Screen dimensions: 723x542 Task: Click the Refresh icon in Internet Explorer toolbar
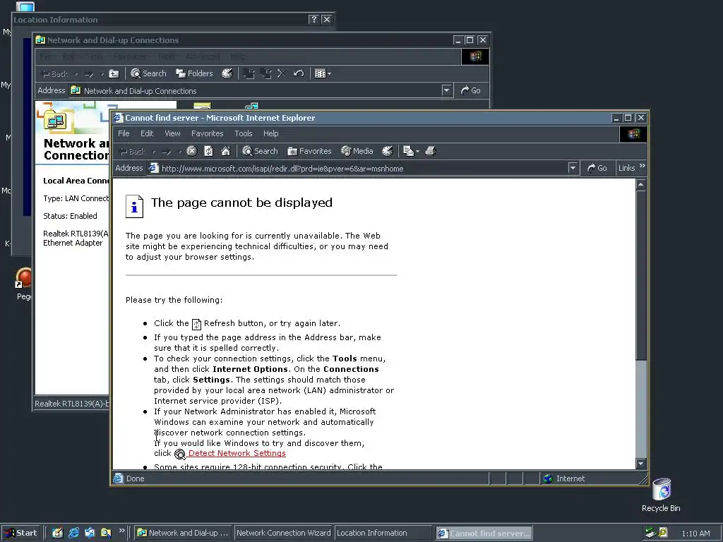click(208, 151)
